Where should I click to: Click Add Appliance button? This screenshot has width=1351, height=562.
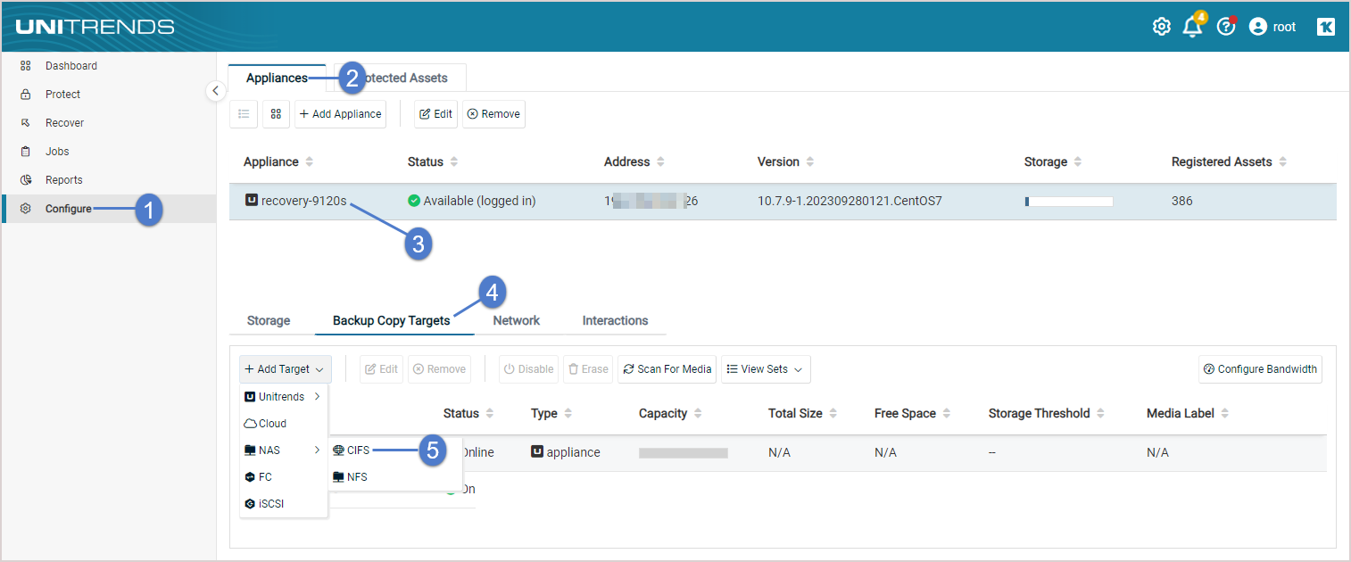(x=340, y=114)
